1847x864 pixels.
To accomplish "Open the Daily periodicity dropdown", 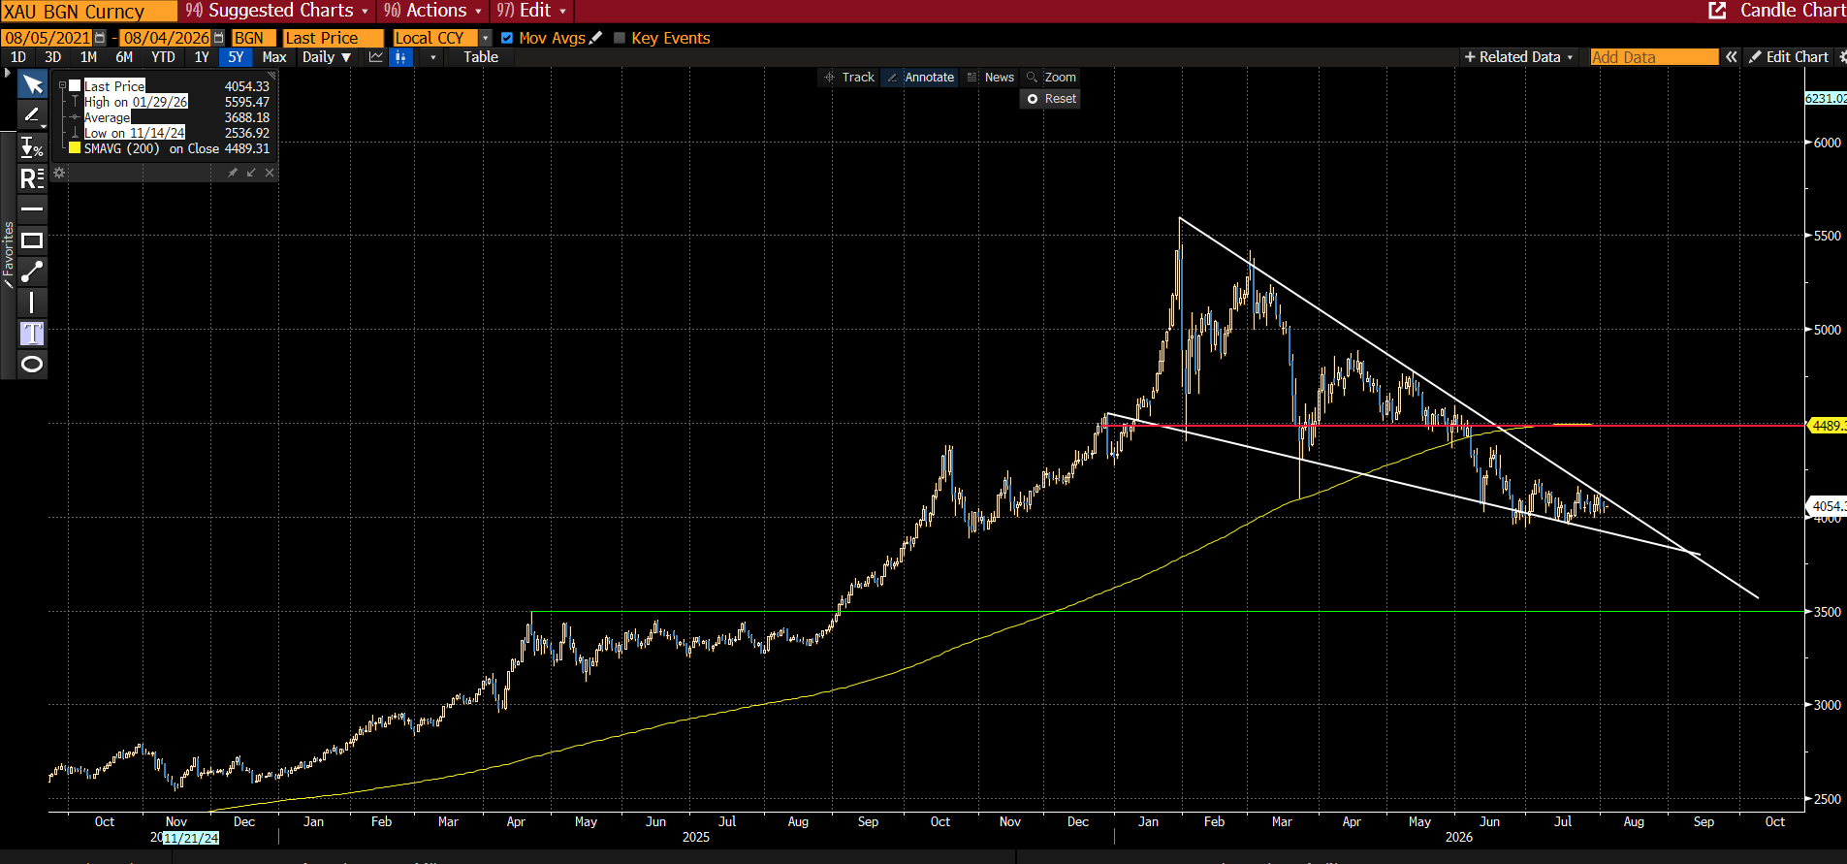I will click(326, 57).
